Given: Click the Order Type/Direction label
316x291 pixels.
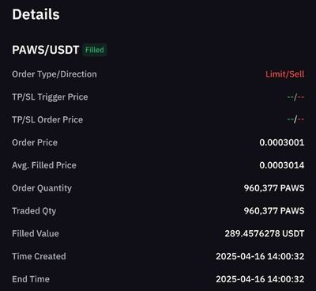Looking at the screenshot, I should point(55,74).
